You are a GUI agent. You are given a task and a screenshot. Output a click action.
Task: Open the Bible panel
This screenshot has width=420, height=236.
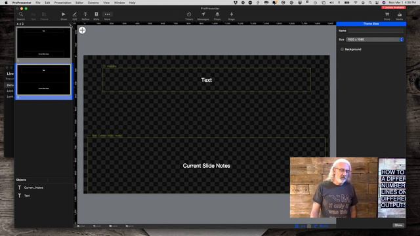[x=96, y=16]
